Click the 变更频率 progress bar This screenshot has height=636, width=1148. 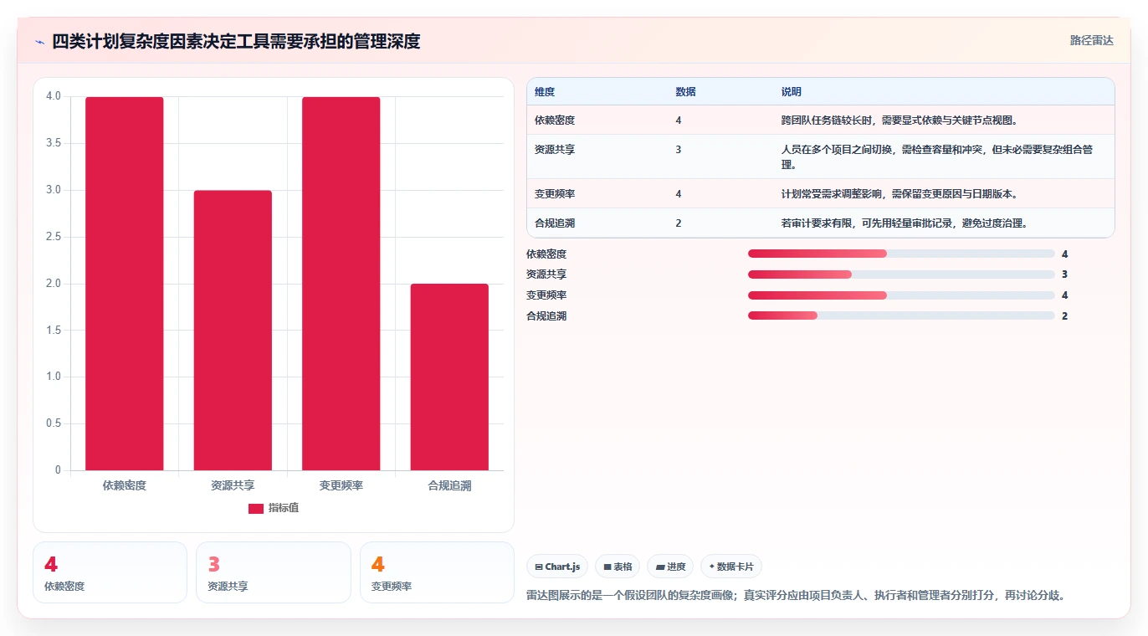pyautogui.click(x=901, y=295)
